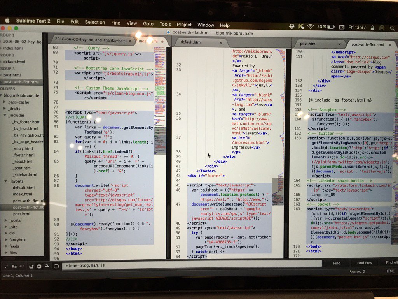
Task: Click the find input field
Action: [190, 265]
